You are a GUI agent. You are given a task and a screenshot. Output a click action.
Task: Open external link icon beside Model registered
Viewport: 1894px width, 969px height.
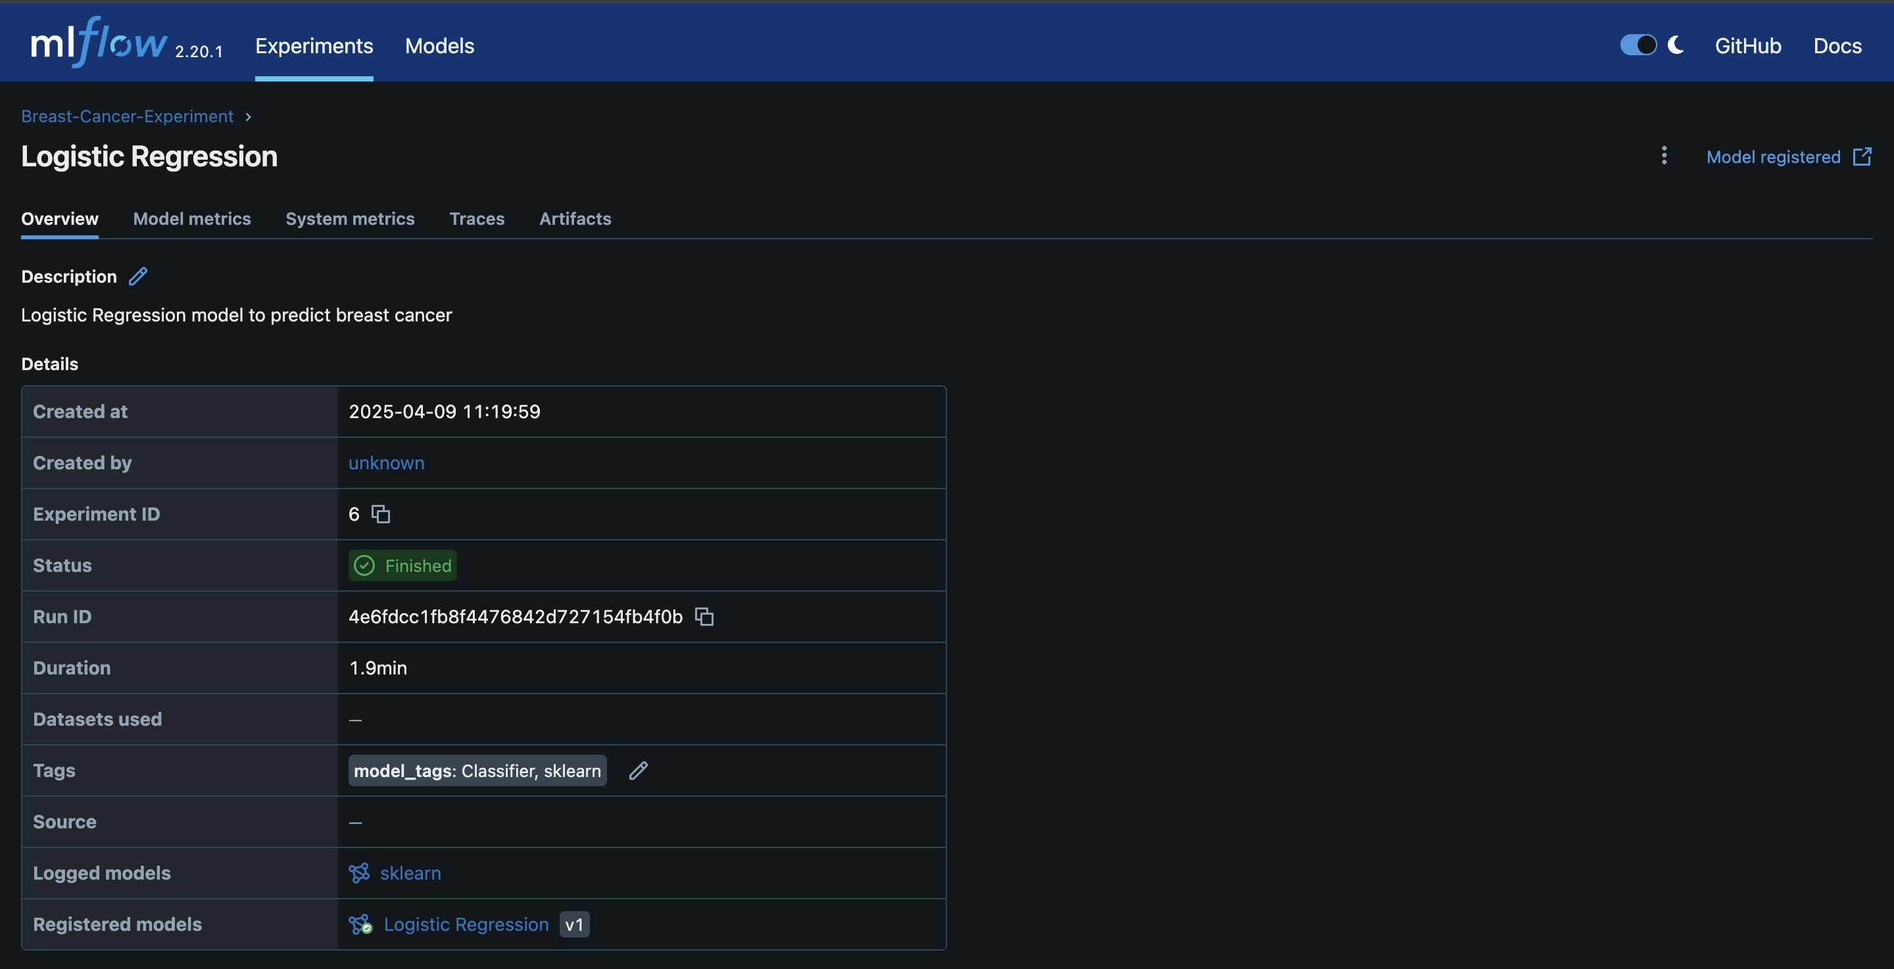[x=1862, y=156]
